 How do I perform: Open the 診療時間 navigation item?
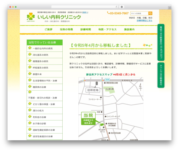[86, 29]
